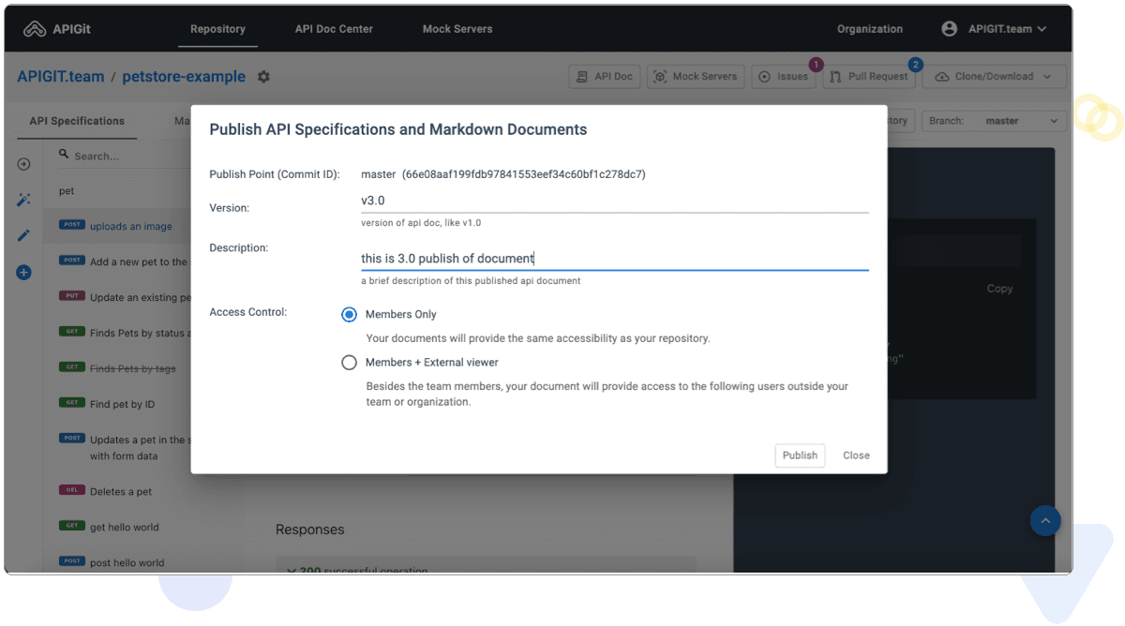Viewport: 1125px width, 626px height.
Task: Click the API Doc button
Action: pos(605,77)
